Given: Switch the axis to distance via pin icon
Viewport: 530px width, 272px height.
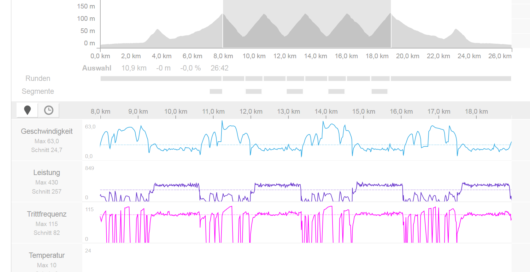Looking at the screenshot, I should click(27, 110).
